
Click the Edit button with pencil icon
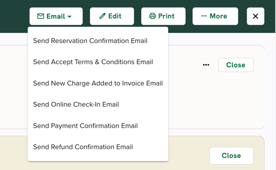coord(112,16)
